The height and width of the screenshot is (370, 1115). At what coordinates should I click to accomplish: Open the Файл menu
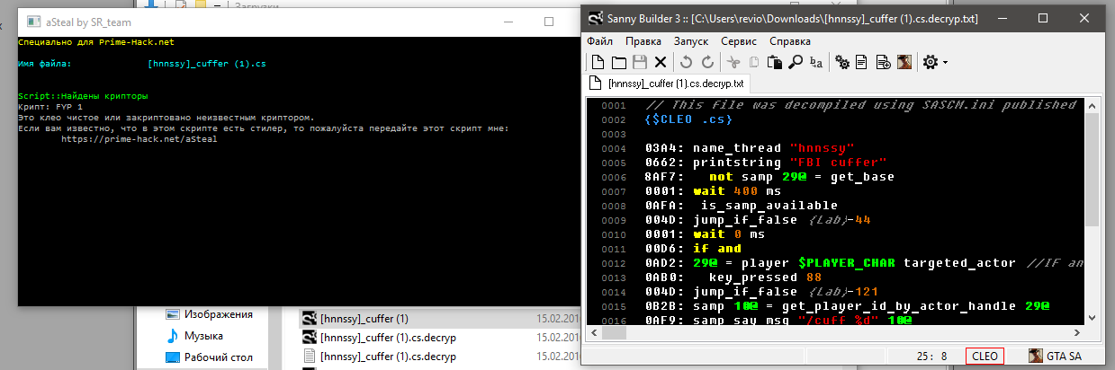[x=599, y=41]
